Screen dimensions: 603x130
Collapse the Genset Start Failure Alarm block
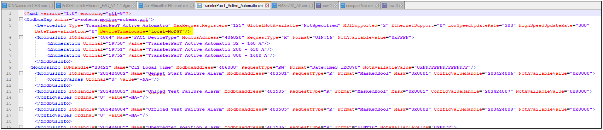click(21, 73)
